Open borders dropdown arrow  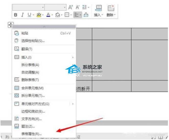pyautogui.click(x=71, y=15)
